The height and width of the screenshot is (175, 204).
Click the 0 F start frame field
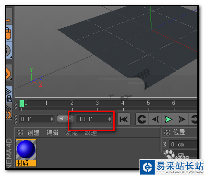[36, 119]
